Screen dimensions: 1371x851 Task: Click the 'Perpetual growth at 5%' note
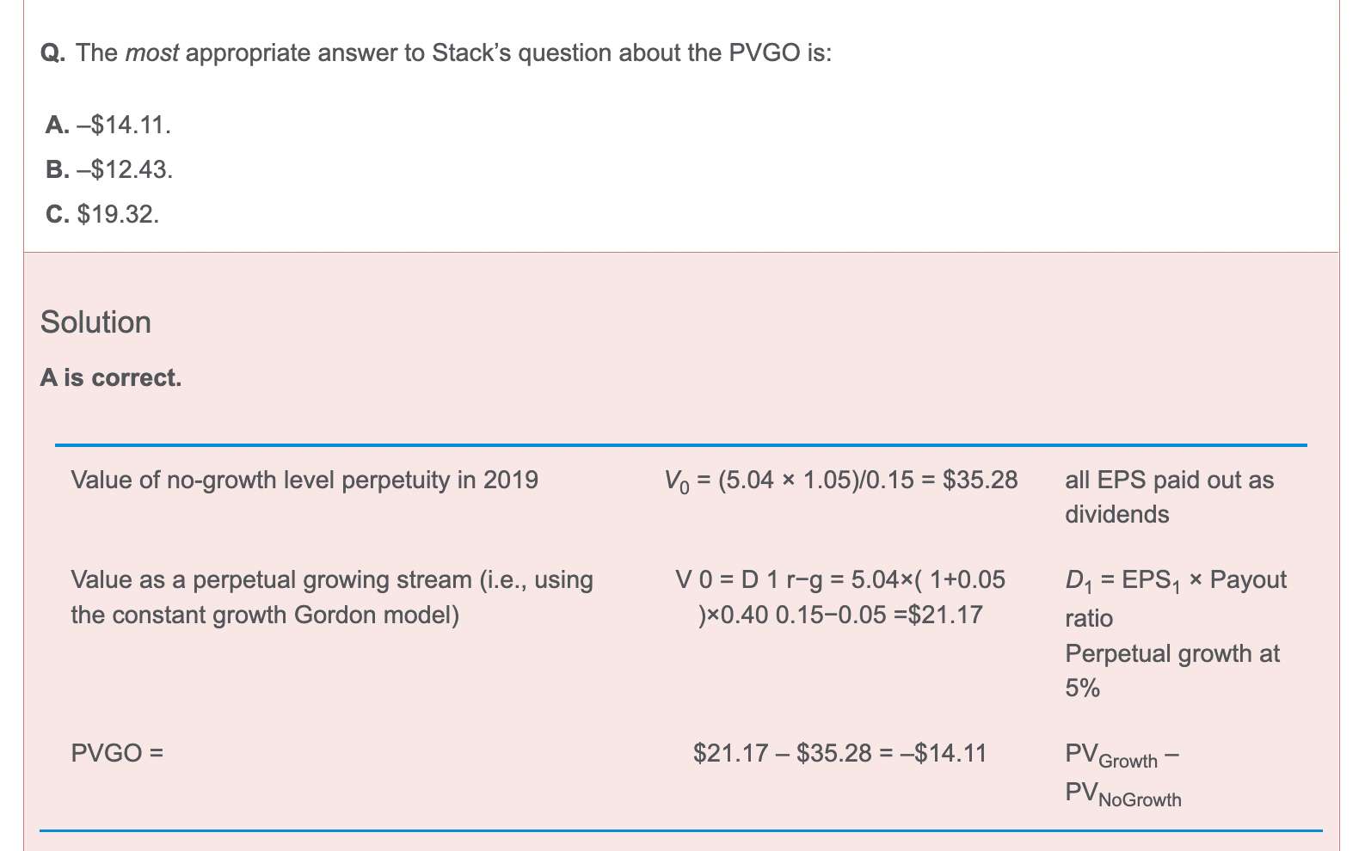click(x=1172, y=670)
